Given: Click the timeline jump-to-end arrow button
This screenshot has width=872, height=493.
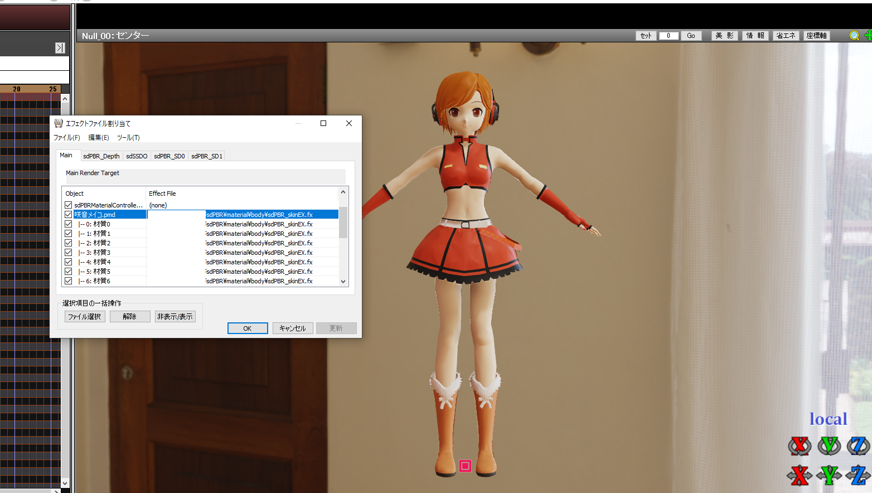Looking at the screenshot, I should pyautogui.click(x=60, y=48).
